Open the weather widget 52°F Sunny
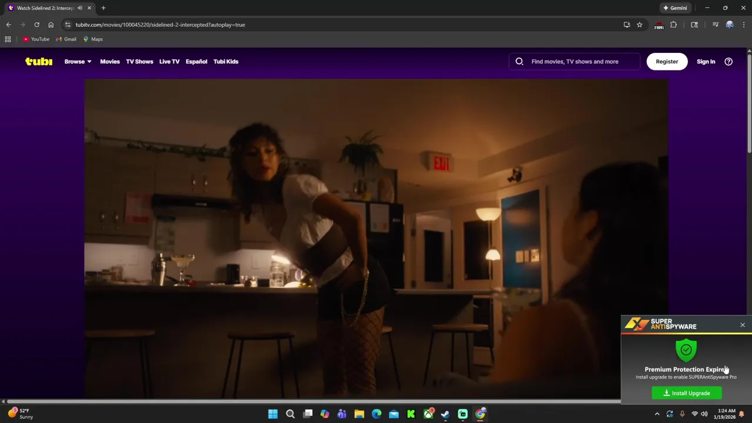This screenshot has height=423, width=752. (x=20, y=414)
